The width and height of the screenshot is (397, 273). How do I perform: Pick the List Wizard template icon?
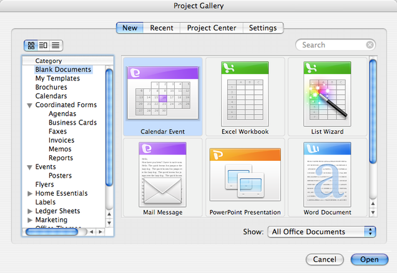(327, 93)
